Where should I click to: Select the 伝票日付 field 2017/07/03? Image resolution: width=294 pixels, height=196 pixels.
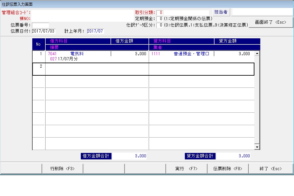click(x=43, y=31)
